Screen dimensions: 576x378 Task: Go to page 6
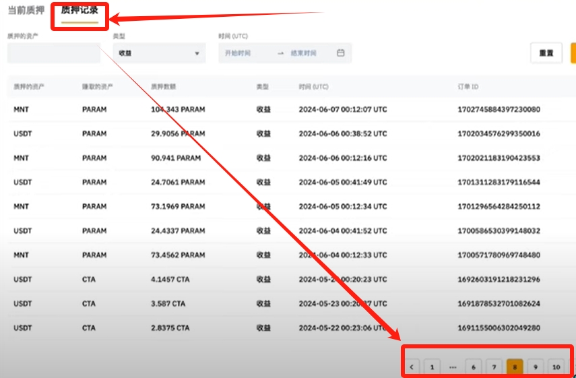(473, 367)
